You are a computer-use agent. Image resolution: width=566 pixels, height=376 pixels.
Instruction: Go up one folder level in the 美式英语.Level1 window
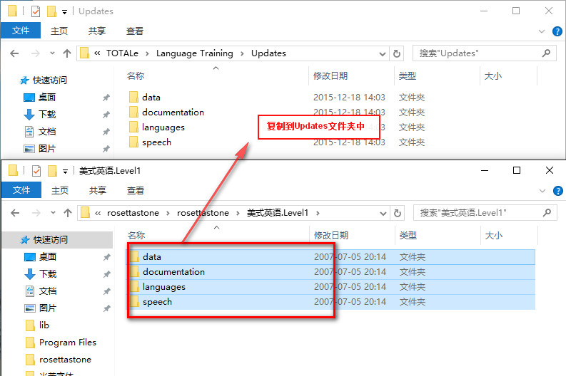(x=68, y=213)
